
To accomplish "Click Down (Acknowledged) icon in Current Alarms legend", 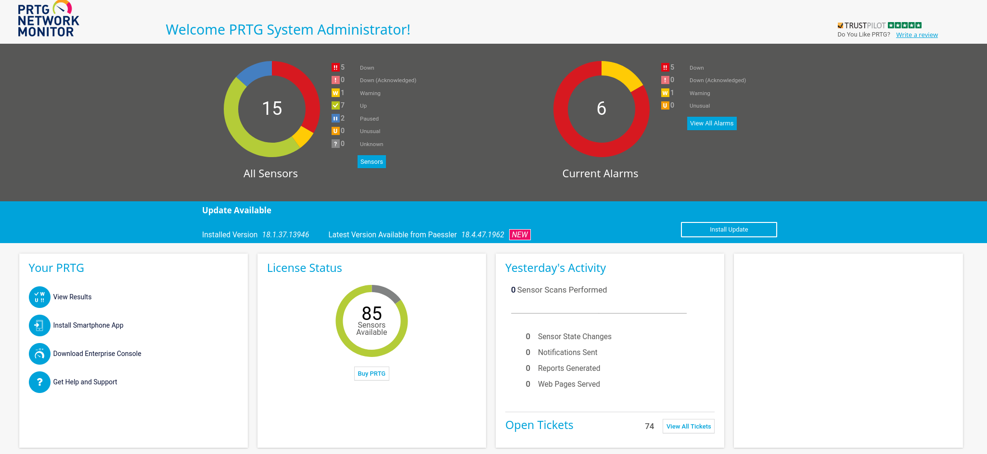I will point(665,80).
